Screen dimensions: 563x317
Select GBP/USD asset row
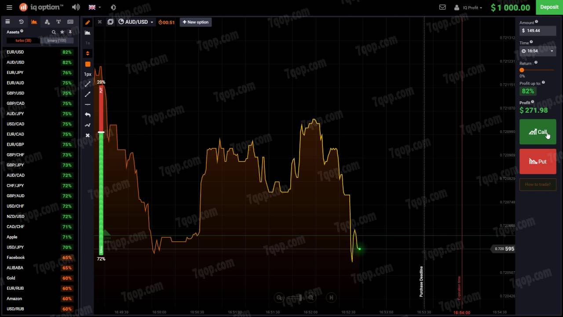tap(39, 93)
